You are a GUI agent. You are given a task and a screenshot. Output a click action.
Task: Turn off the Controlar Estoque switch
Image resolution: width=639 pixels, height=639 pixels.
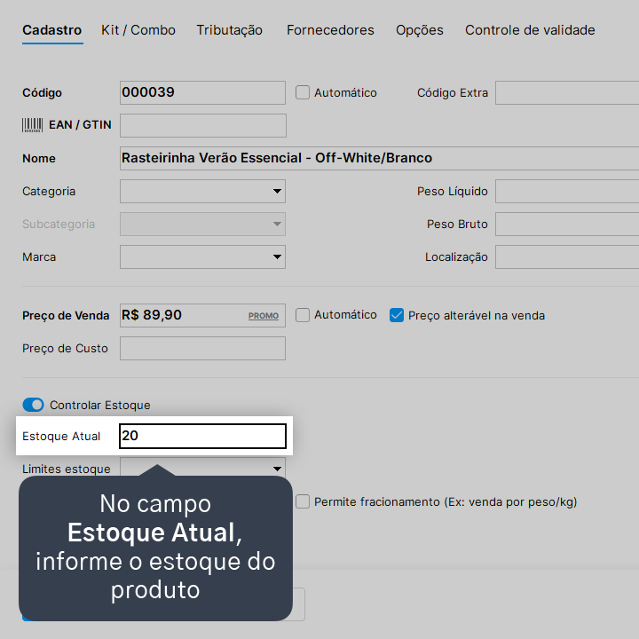33,405
